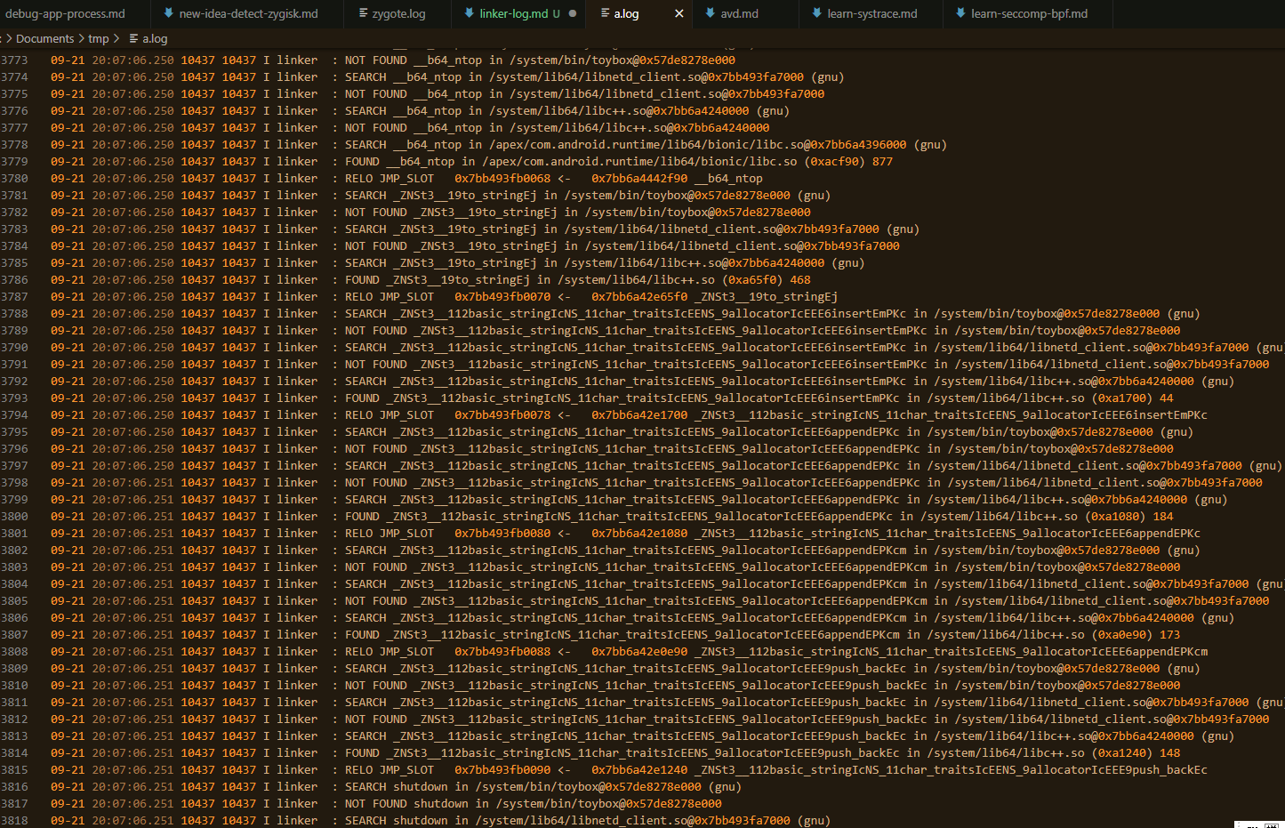This screenshot has height=828, width=1285.
Task: Click line number 3815 in the gutter
Action: [14, 770]
